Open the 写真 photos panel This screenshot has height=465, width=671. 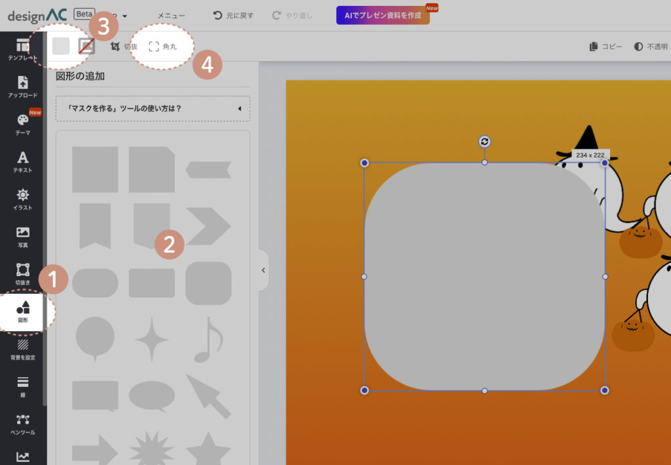point(22,236)
